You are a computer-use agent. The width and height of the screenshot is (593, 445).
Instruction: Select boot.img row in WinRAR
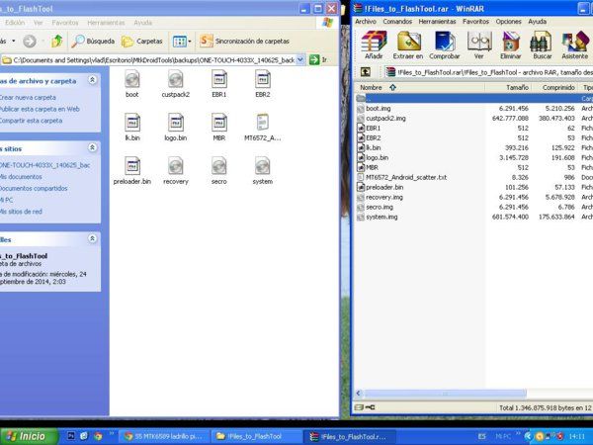473,108
